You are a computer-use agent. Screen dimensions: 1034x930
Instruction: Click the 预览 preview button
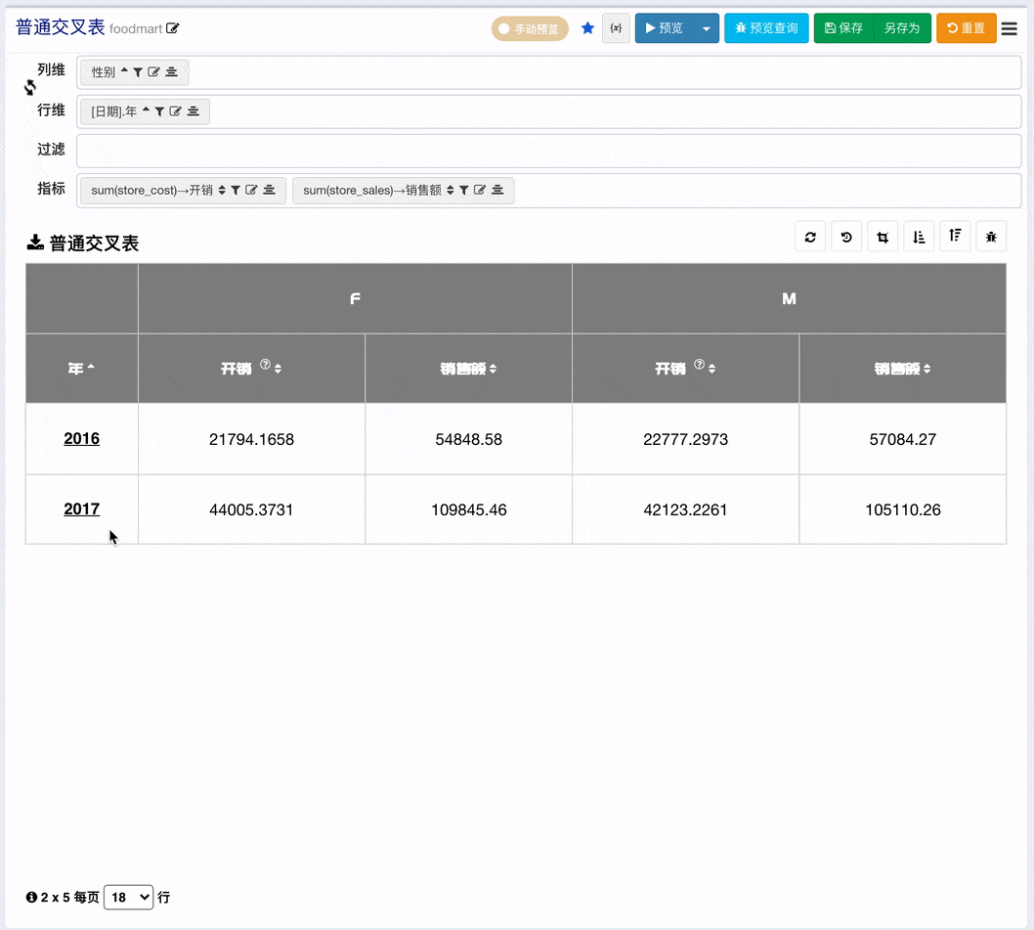(x=664, y=28)
